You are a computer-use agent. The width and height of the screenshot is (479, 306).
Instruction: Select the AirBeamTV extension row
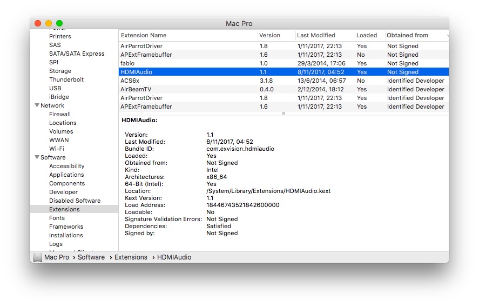pyautogui.click(x=284, y=89)
